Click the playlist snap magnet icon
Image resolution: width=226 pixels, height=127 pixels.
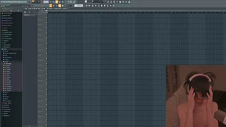click(x=26, y=8)
